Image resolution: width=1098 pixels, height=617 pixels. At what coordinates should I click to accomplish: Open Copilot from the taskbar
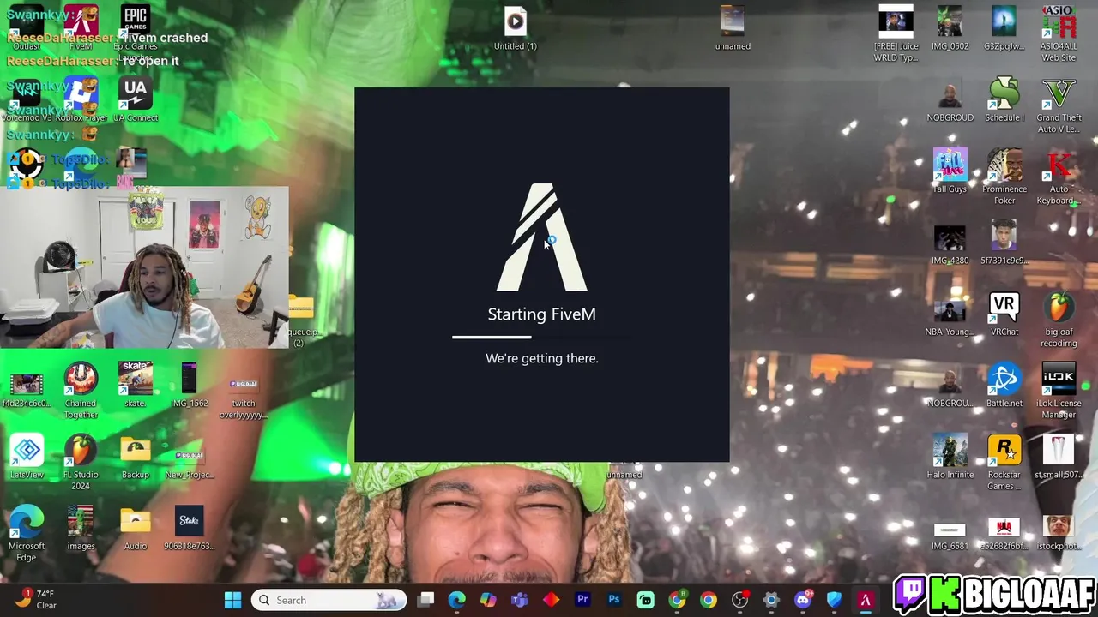pyautogui.click(x=488, y=600)
